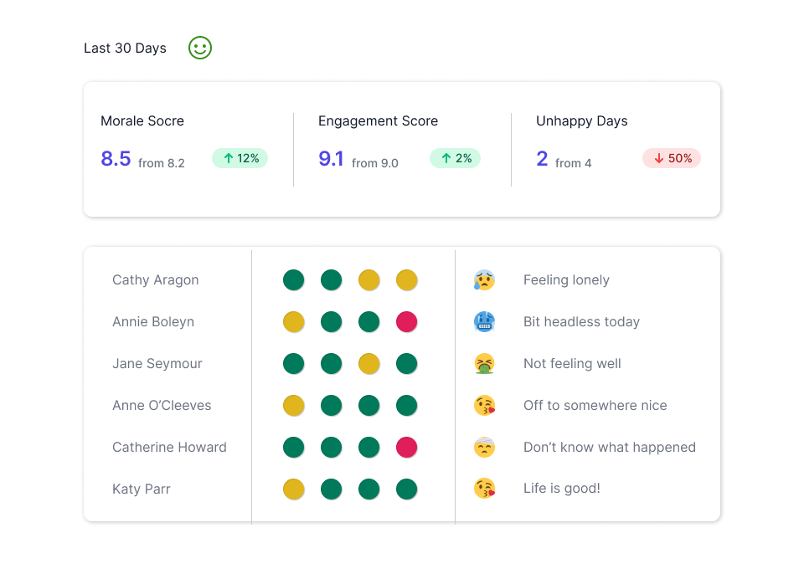This screenshot has width=804, height=584.
Task: Click the bandaged emoji beside Don't know what happened
Action: point(484,448)
